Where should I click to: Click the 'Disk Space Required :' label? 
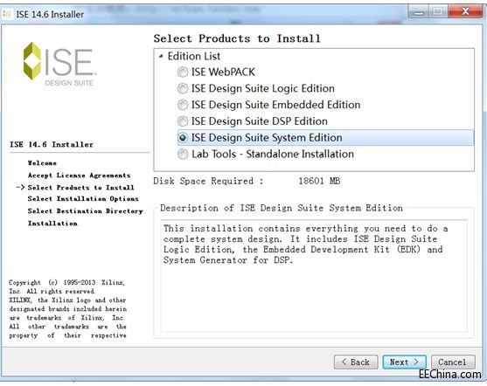[x=208, y=181]
